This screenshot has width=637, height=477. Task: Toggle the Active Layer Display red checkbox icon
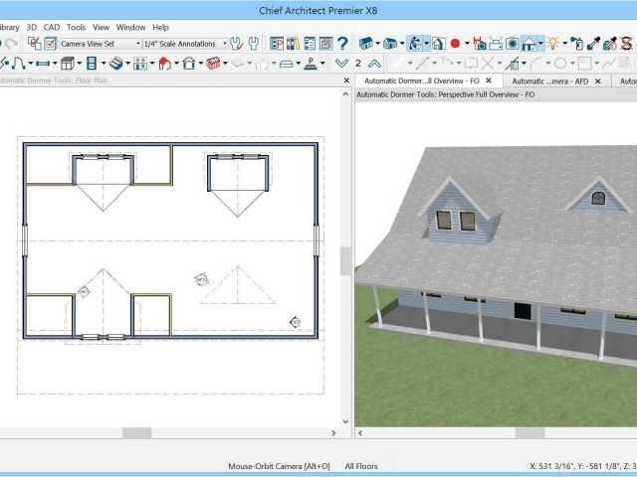coord(51,44)
